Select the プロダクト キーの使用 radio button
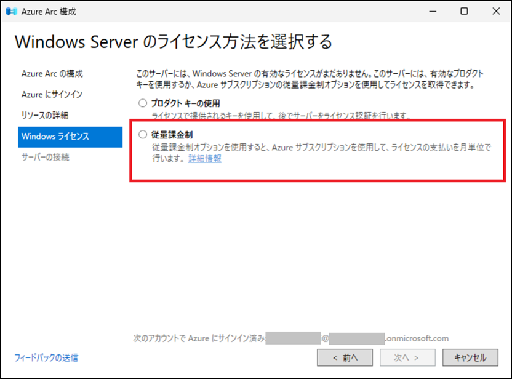This screenshot has width=512, height=379. [x=143, y=103]
